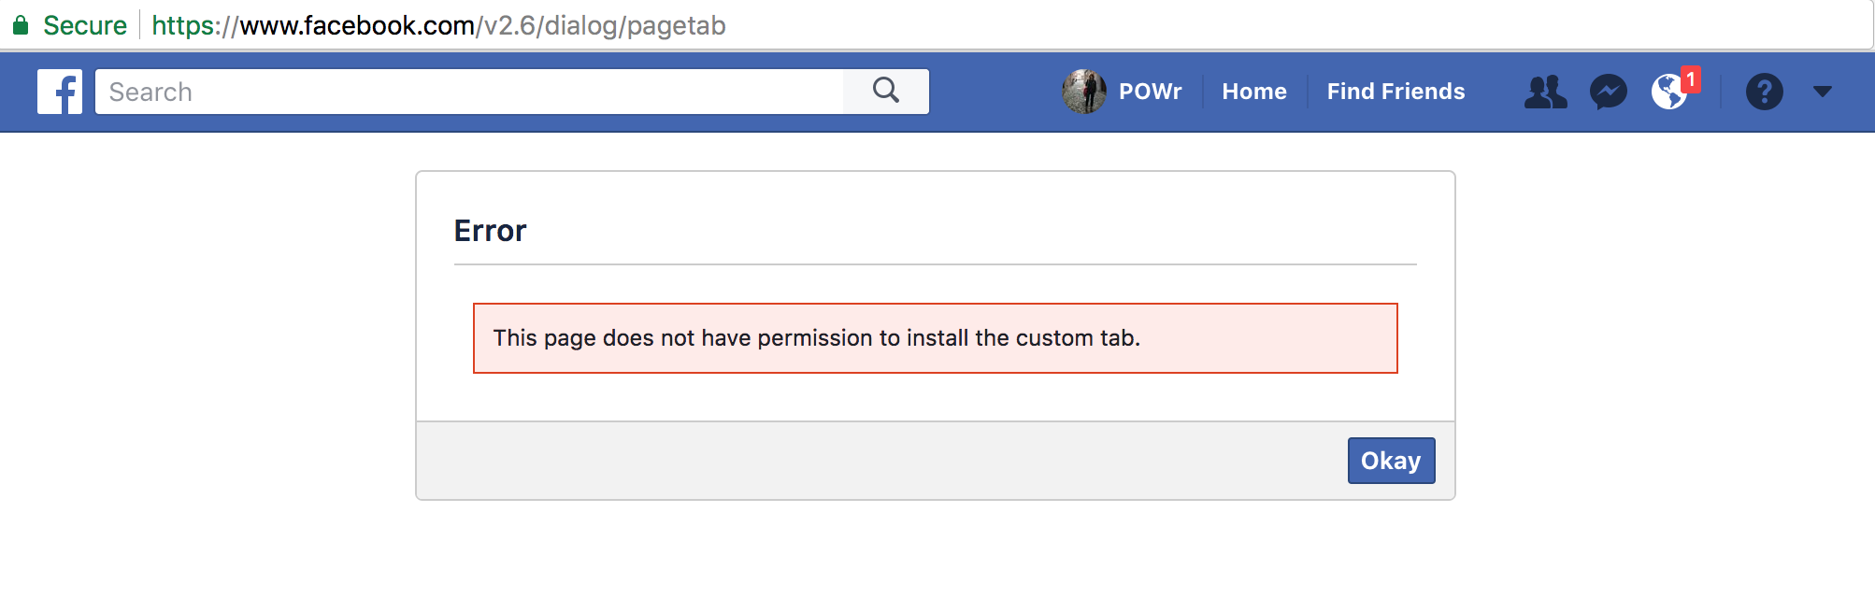The image size is (1875, 598).
Task: Open Find Friends in the top bar
Action: coord(1396,92)
